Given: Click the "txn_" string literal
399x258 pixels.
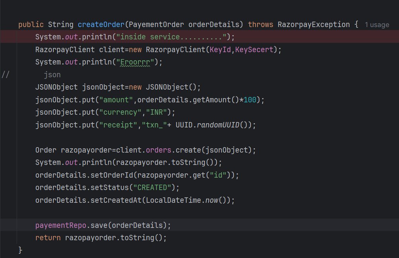Looking at the screenshot, I should click(154, 125).
